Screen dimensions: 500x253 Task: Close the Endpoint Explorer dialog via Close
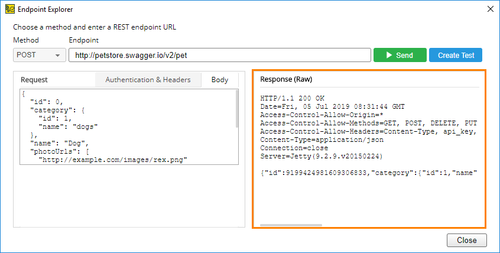click(466, 240)
